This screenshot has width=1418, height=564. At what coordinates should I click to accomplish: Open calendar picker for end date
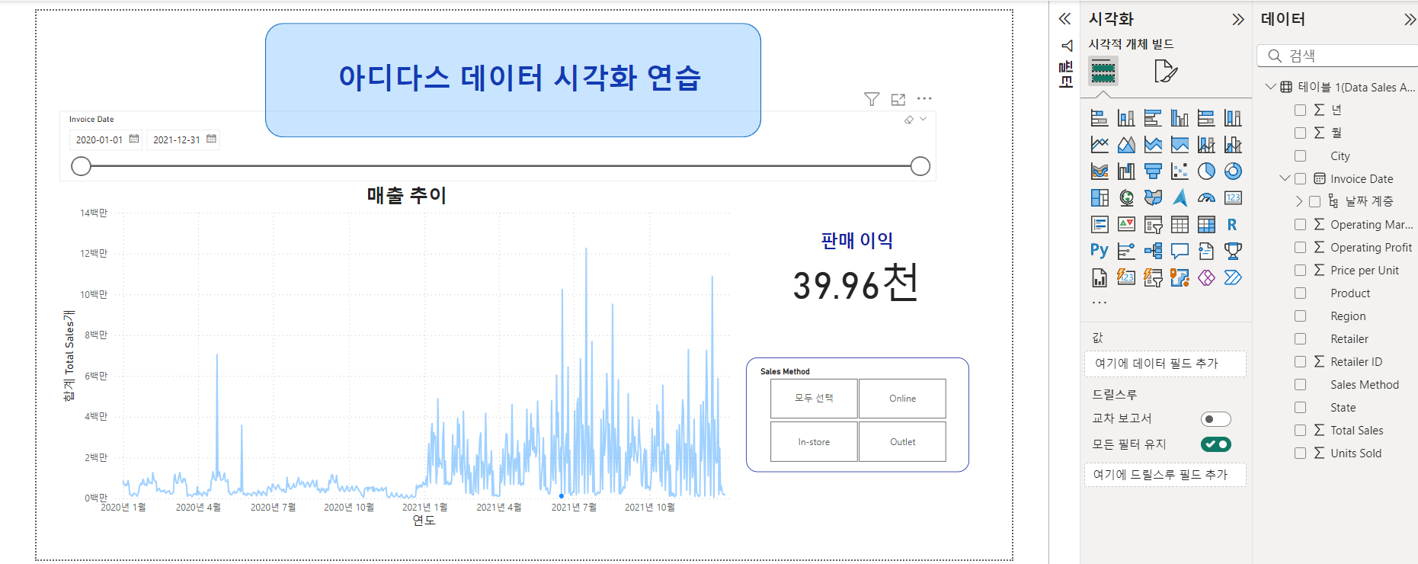pyautogui.click(x=211, y=139)
